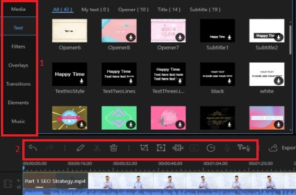Switch to the Opener ( 10 ) tab
296x195 pixels.
pos(133,9)
